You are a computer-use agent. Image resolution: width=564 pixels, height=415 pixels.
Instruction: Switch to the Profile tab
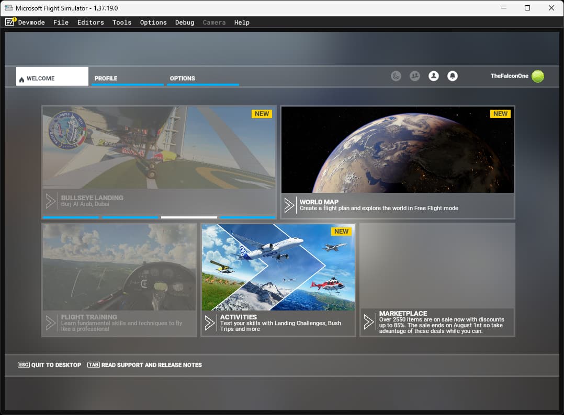(128, 76)
